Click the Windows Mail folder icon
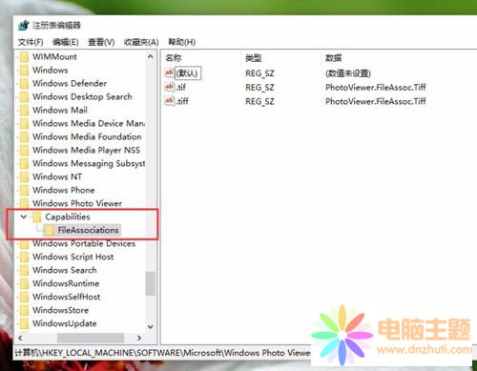 point(25,111)
